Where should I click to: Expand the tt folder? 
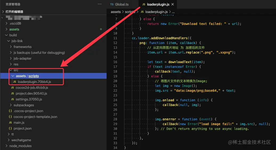[9, 134]
